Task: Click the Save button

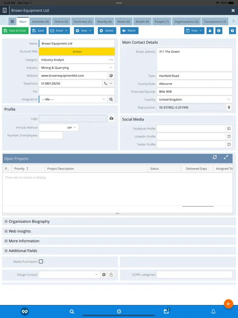Action: coord(38,31)
